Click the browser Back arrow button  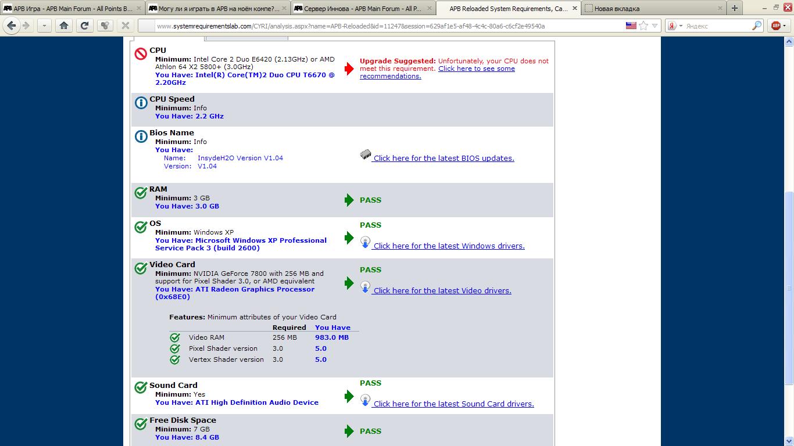pos(11,26)
